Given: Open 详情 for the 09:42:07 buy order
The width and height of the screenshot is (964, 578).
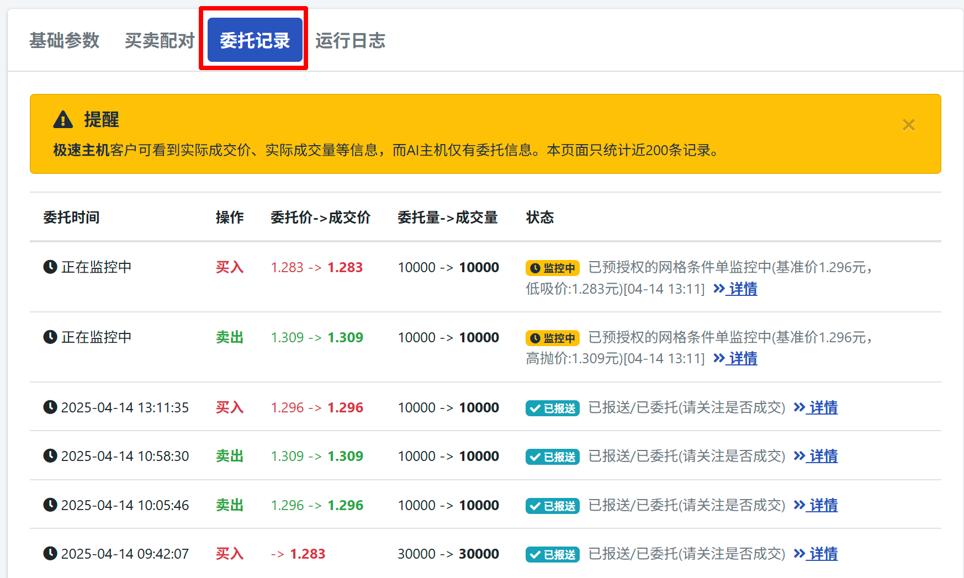Looking at the screenshot, I should point(815,554).
